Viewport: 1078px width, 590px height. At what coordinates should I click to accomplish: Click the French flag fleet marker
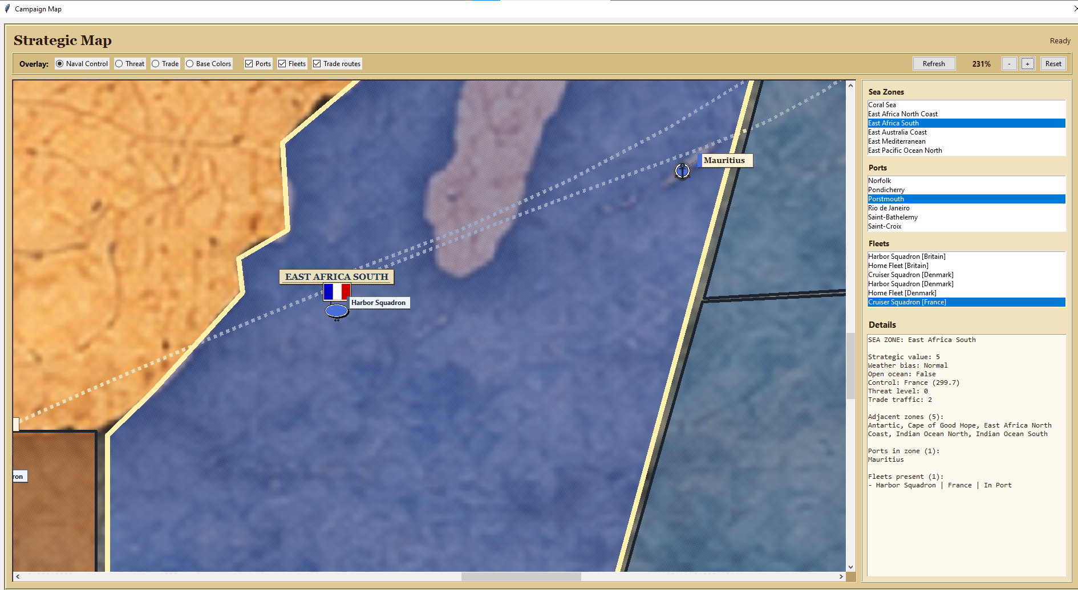click(337, 292)
